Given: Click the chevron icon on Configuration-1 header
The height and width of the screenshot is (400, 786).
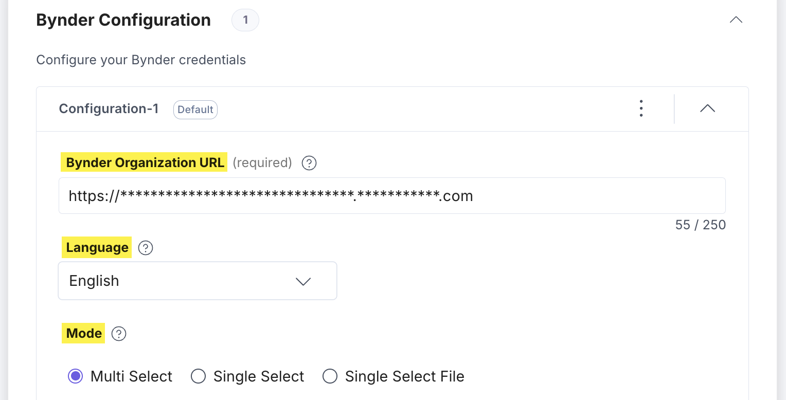Looking at the screenshot, I should tap(707, 108).
